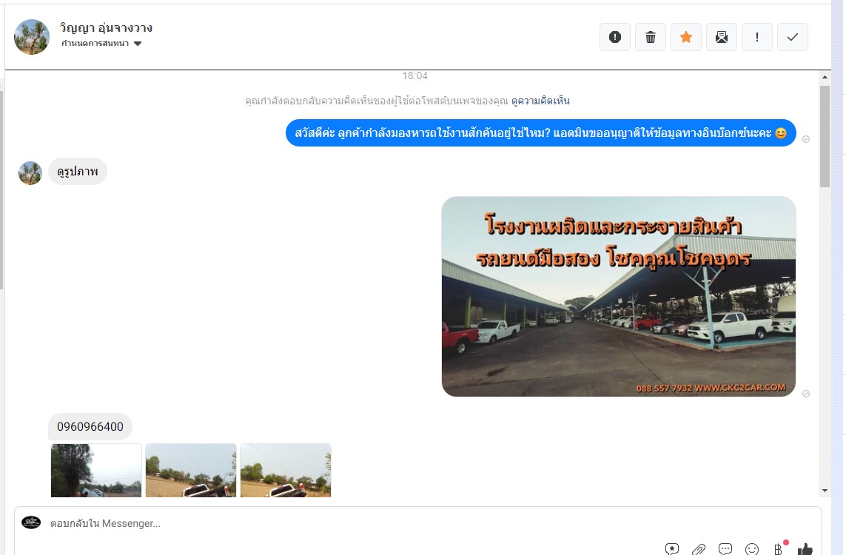The width and height of the screenshot is (846, 555).
Task: Open the third truck photo thumbnail
Action: point(286,471)
